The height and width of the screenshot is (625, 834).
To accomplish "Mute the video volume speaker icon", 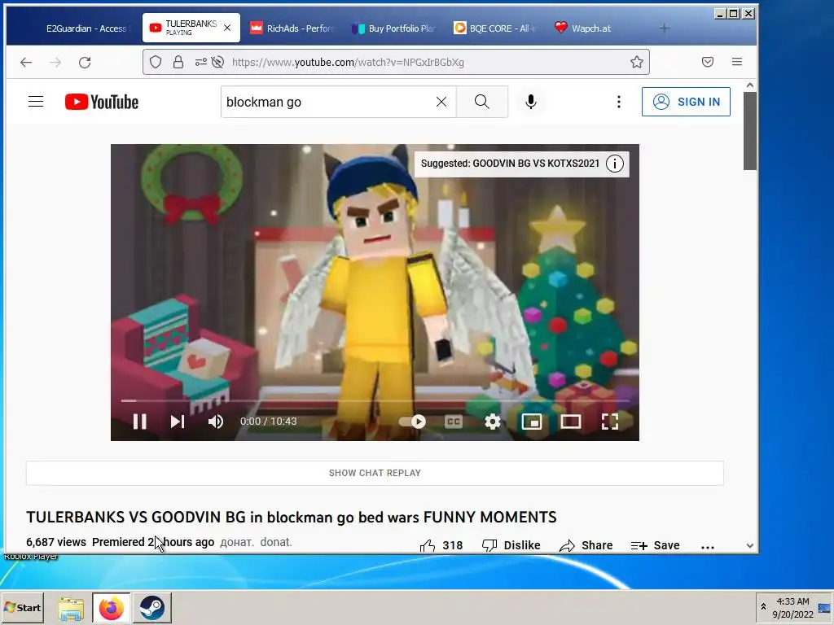I will coord(215,422).
